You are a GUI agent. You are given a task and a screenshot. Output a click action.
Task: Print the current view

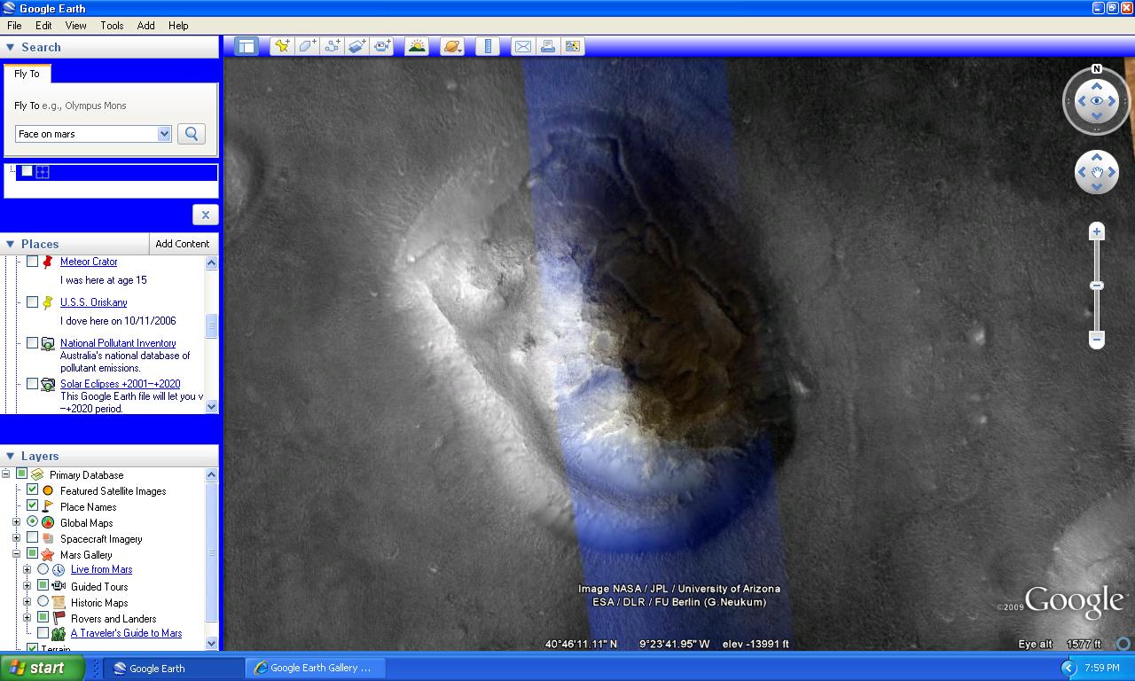pyautogui.click(x=548, y=46)
